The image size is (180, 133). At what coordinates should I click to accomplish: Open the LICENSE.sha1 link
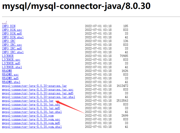(12, 67)
